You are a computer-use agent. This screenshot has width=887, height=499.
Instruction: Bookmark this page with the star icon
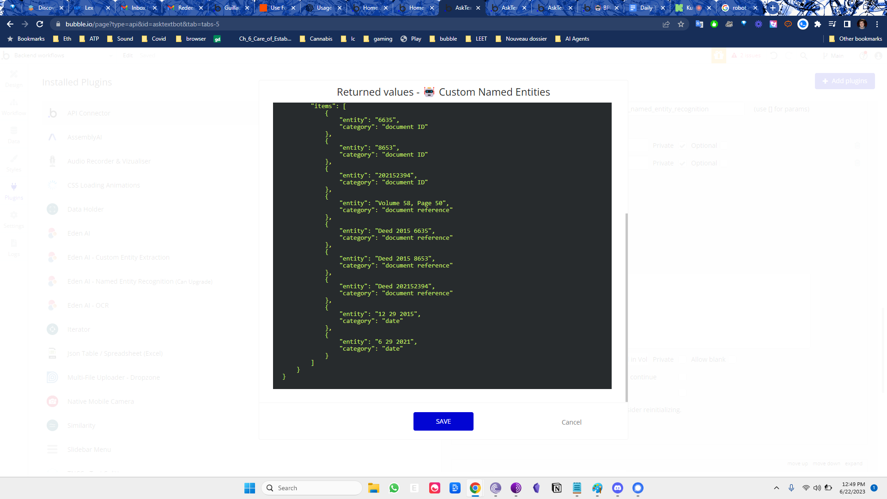click(681, 24)
